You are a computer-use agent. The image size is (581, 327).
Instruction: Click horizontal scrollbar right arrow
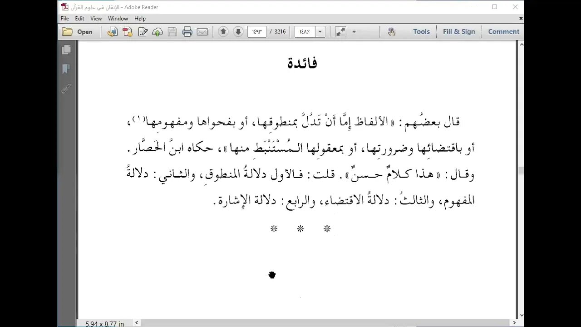point(514,323)
